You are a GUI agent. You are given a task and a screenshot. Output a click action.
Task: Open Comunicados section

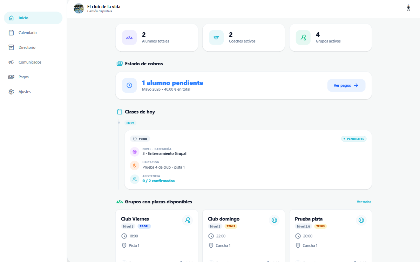pos(33,62)
